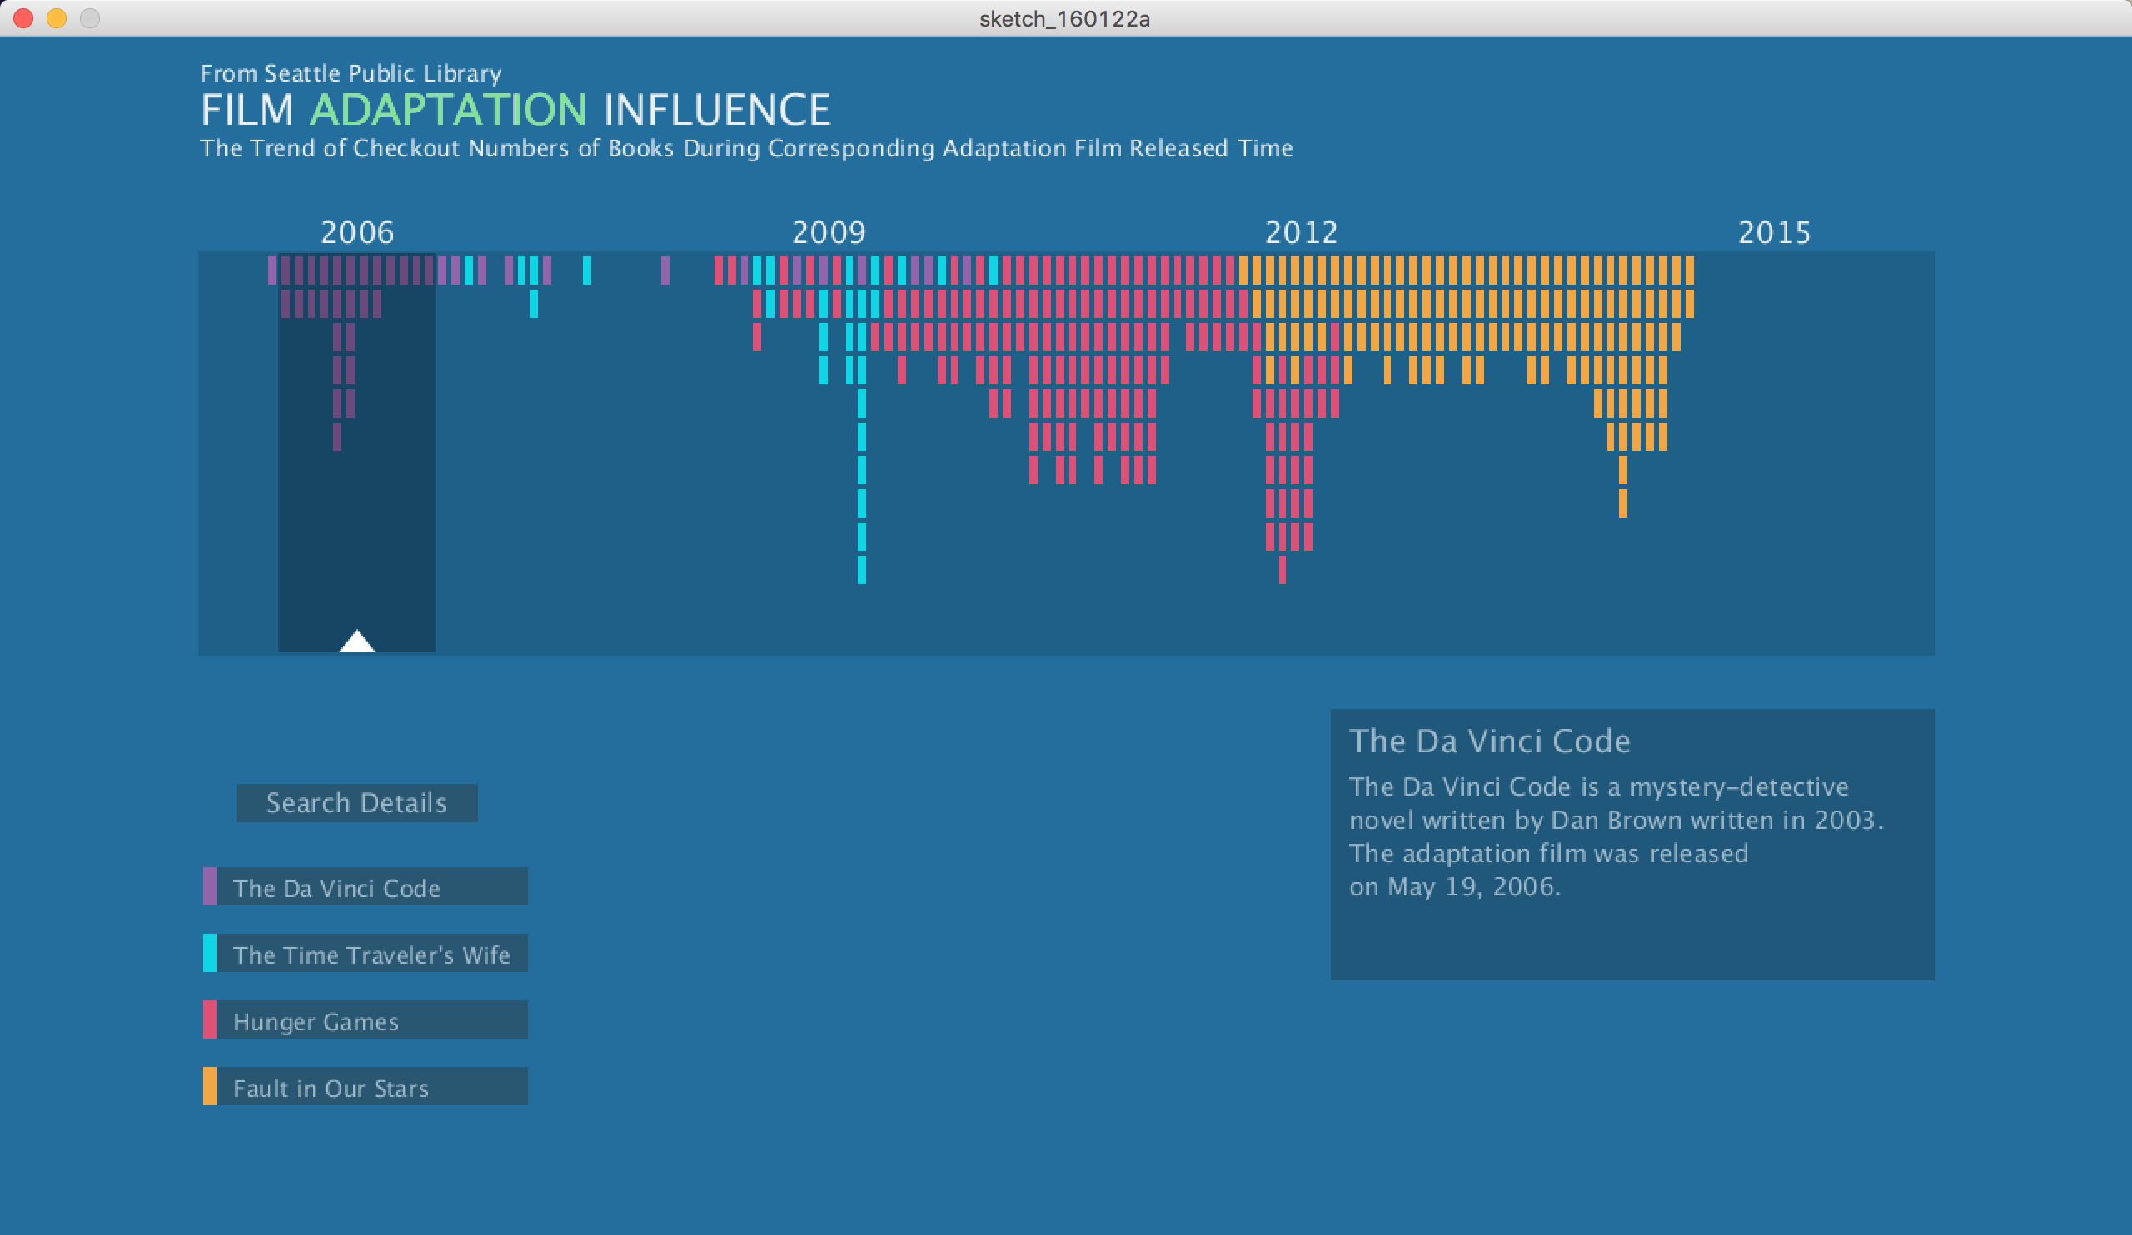
Task: Minimize the sketch window with yellow button
Action: tap(57, 17)
